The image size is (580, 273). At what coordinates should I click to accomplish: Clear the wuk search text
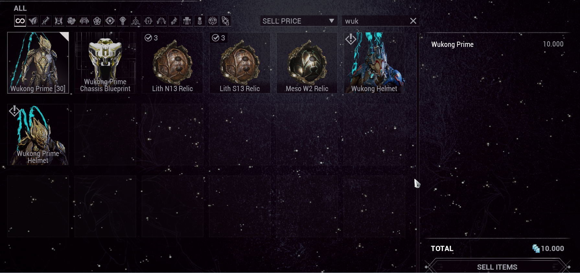pyautogui.click(x=413, y=21)
